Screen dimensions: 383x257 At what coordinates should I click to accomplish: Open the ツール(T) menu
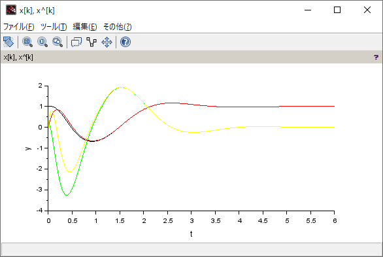coord(54,27)
